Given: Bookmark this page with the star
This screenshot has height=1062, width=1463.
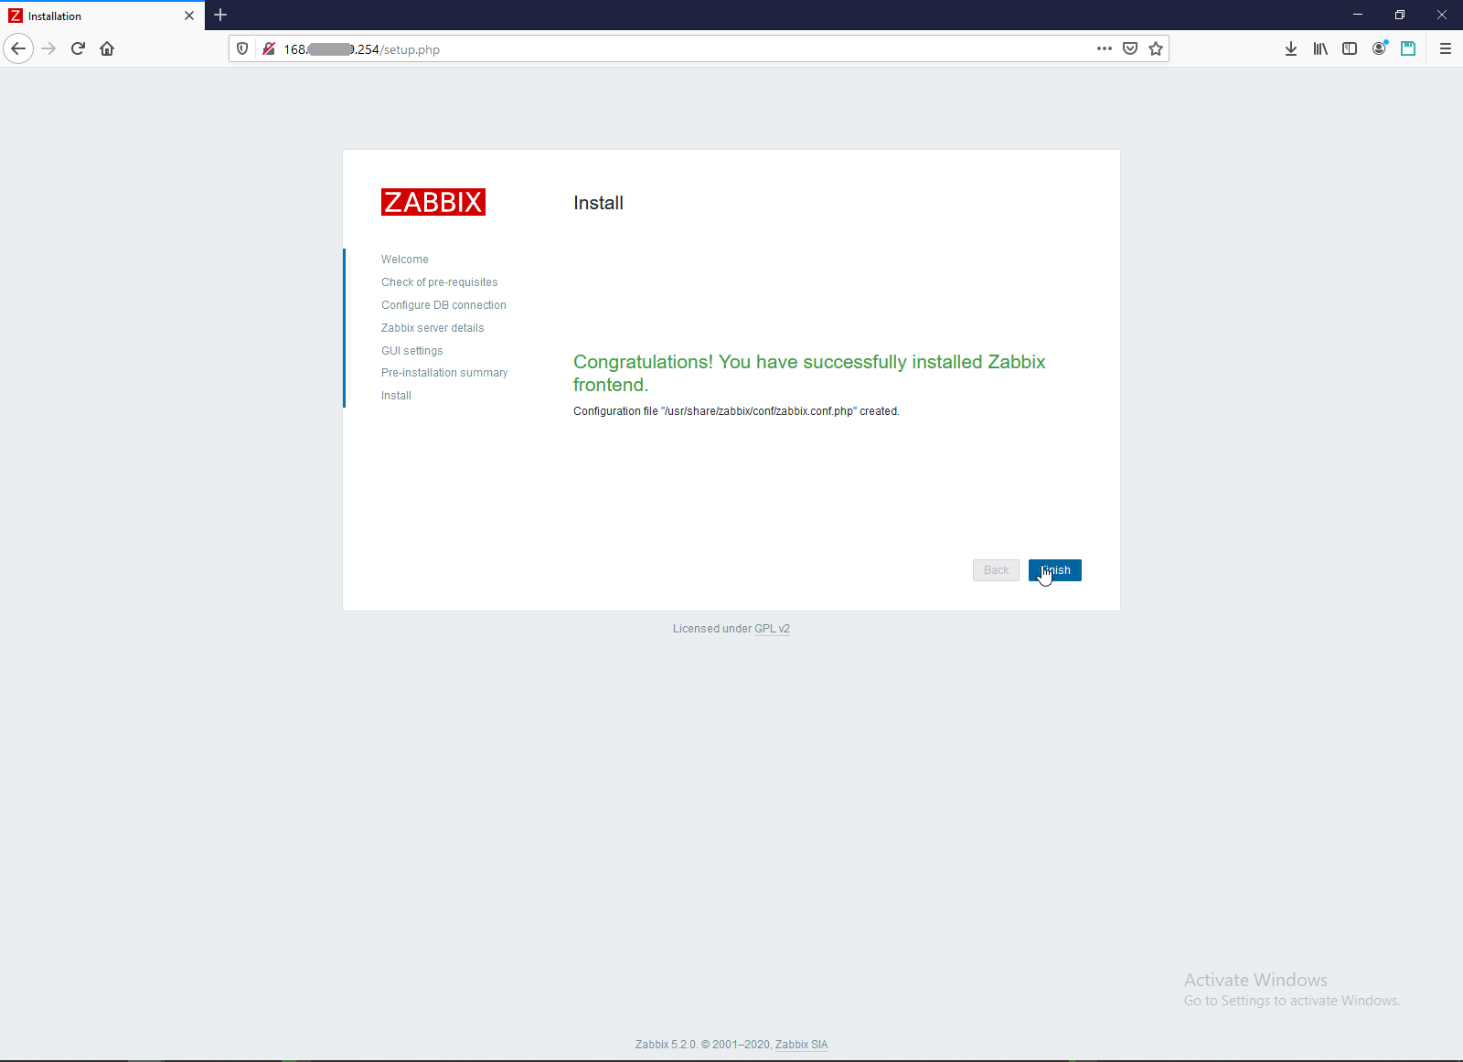Looking at the screenshot, I should point(1156,48).
